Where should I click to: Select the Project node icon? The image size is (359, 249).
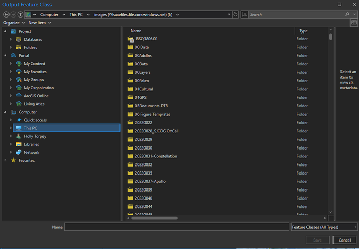[x=13, y=31]
